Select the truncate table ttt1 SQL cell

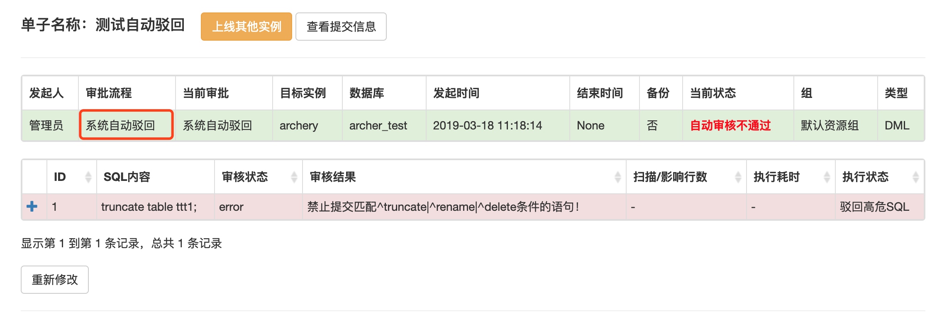[x=149, y=207]
